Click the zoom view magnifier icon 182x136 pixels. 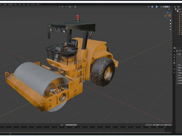coord(170,20)
